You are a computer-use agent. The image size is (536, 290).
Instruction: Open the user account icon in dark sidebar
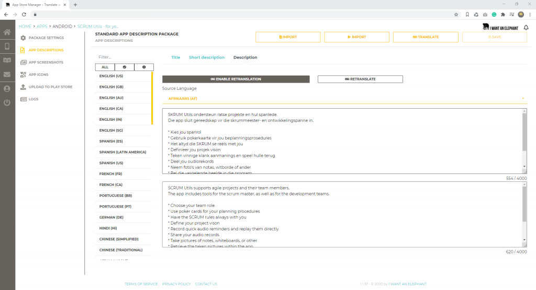point(7,89)
